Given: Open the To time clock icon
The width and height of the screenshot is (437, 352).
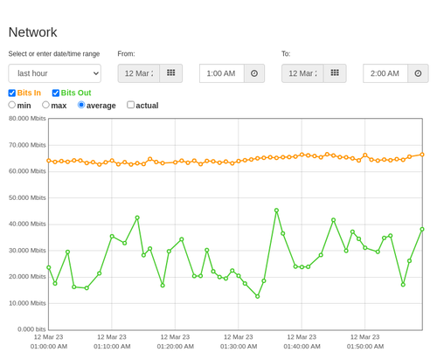Looking at the screenshot, I should (x=418, y=73).
